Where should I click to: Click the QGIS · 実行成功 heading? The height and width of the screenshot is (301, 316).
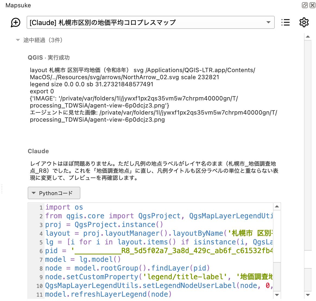[49, 58]
